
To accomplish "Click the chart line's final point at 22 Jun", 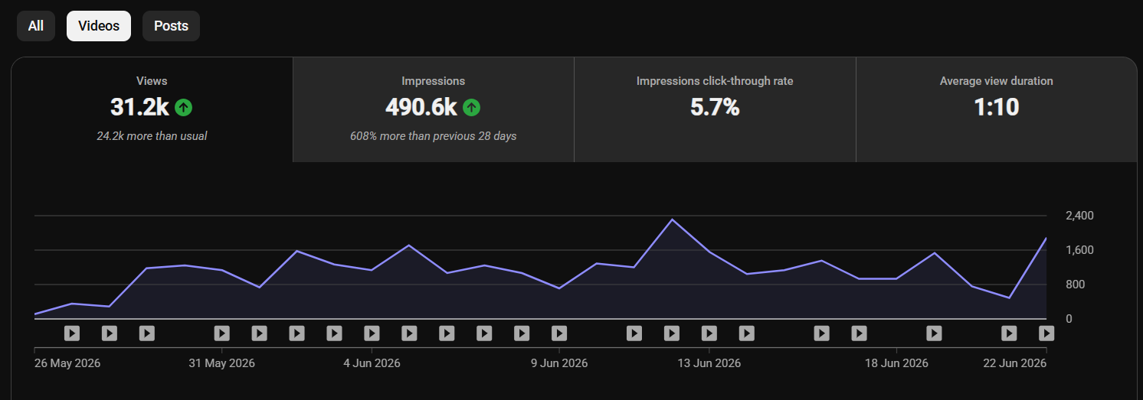I will 1046,238.
